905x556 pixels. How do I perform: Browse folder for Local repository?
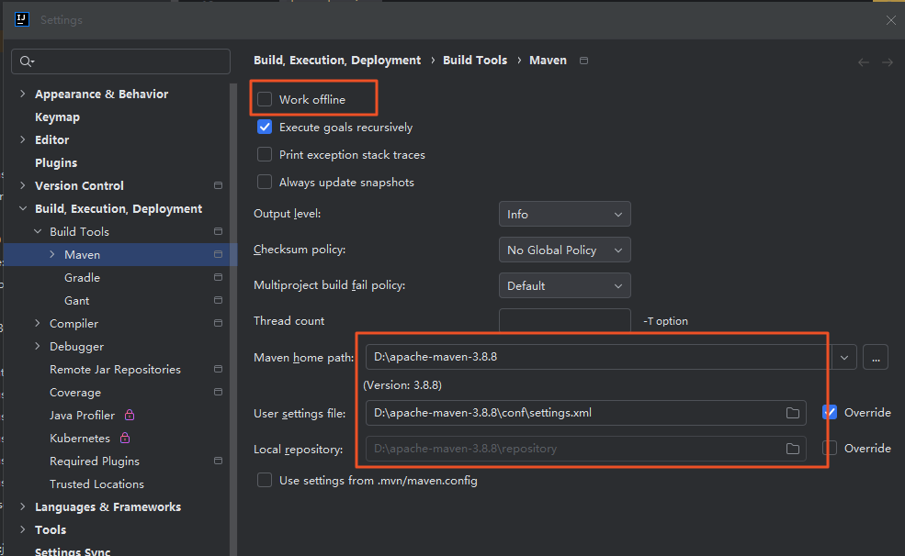[x=793, y=449]
